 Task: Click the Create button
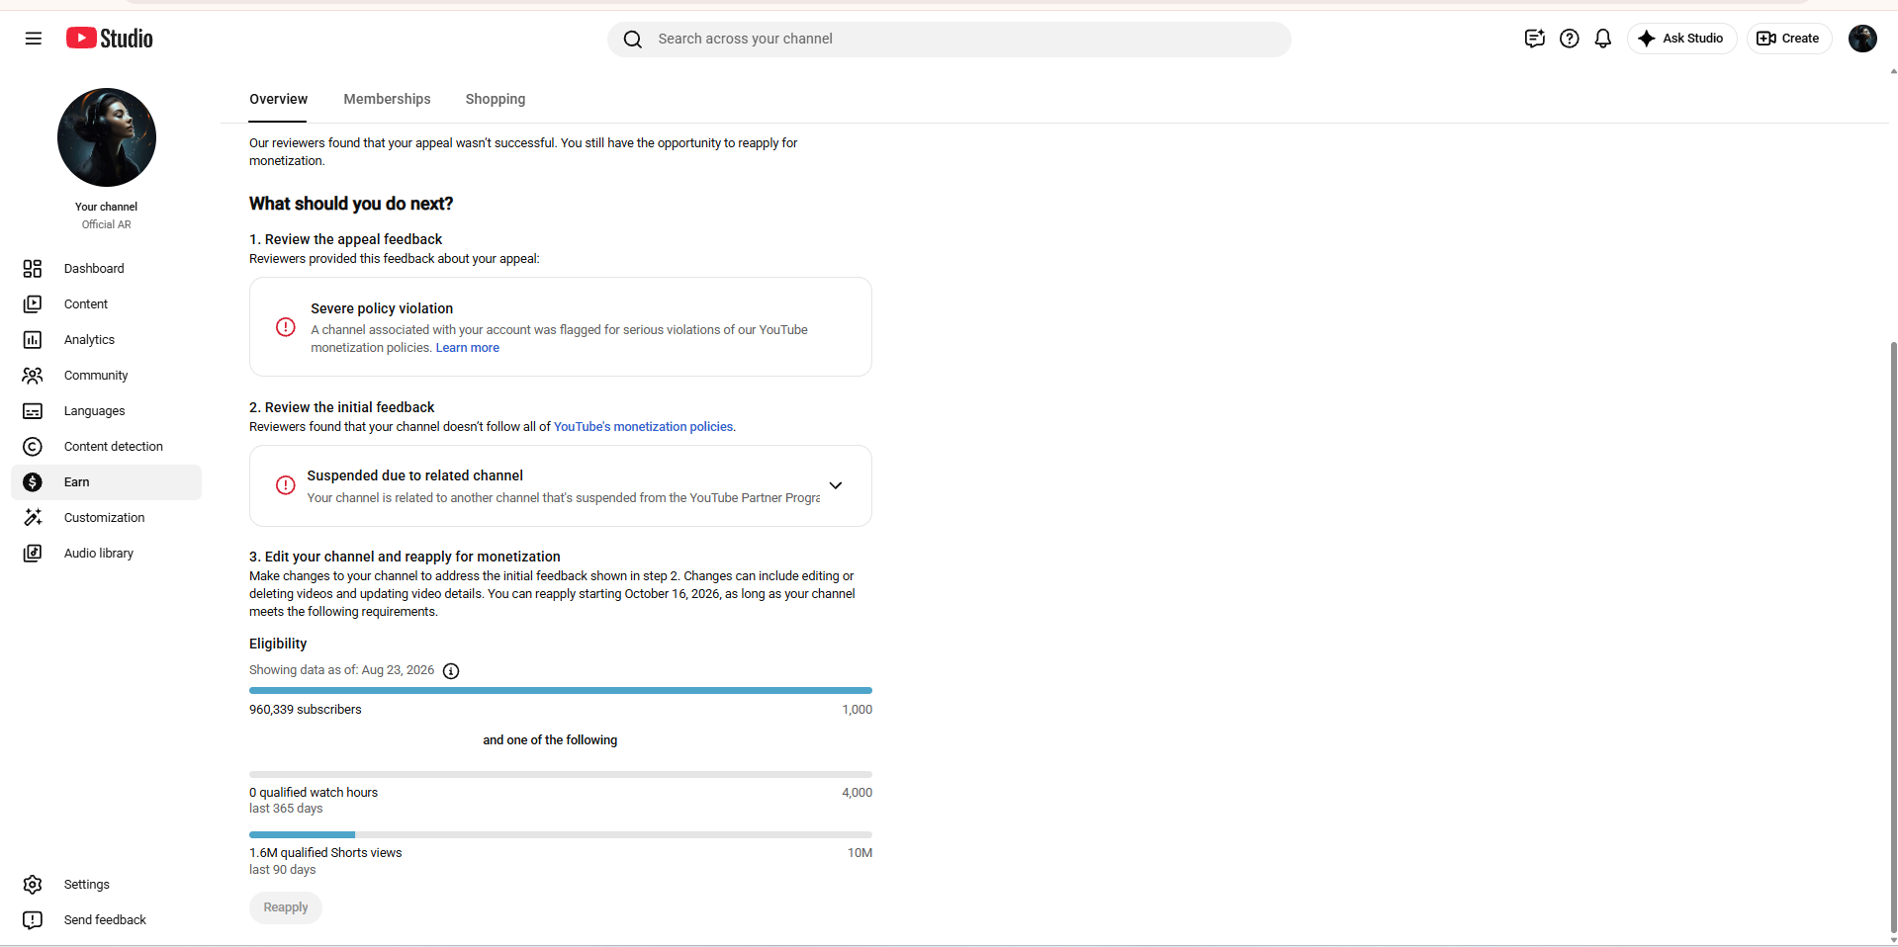click(1789, 39)
